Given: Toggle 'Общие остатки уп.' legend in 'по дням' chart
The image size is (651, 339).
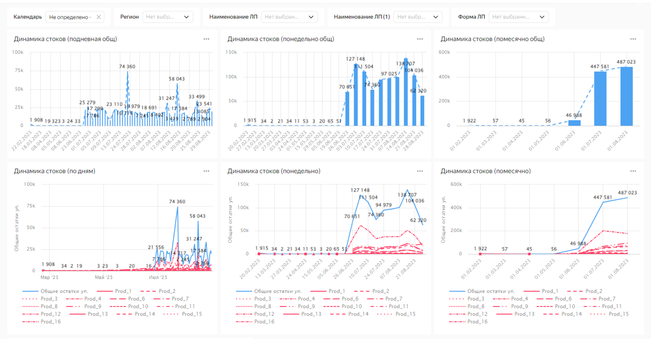Looking at the screenshot, I should coord(55,291).
